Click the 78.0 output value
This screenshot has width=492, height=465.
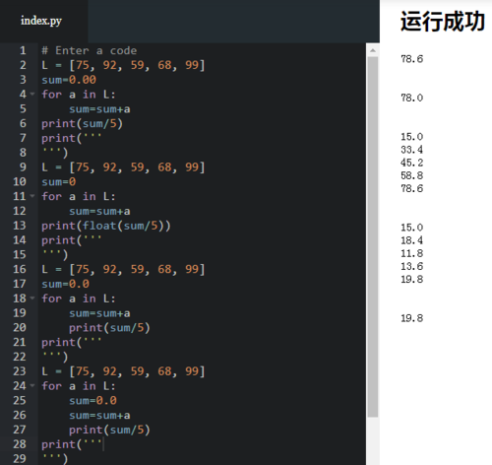coord(412,98)
